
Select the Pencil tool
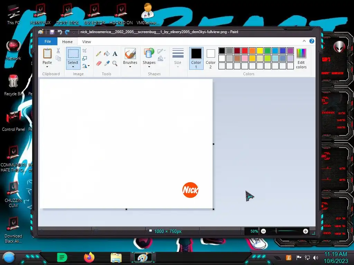pos(99,53)
